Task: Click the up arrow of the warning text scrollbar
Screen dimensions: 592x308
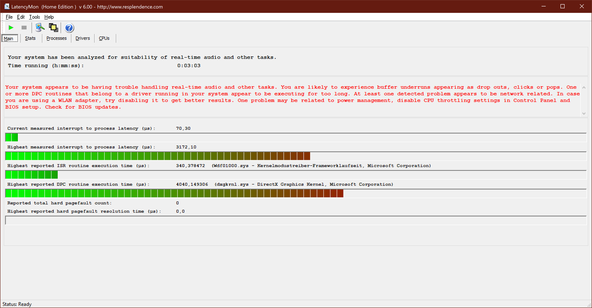Action: [584, 87]
